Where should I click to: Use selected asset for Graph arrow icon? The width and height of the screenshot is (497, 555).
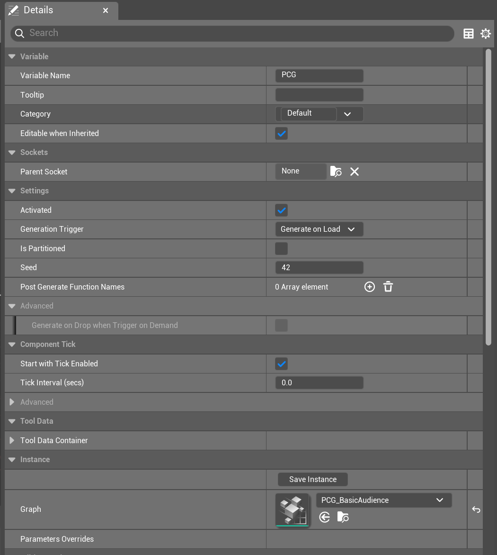coord(325,518)
